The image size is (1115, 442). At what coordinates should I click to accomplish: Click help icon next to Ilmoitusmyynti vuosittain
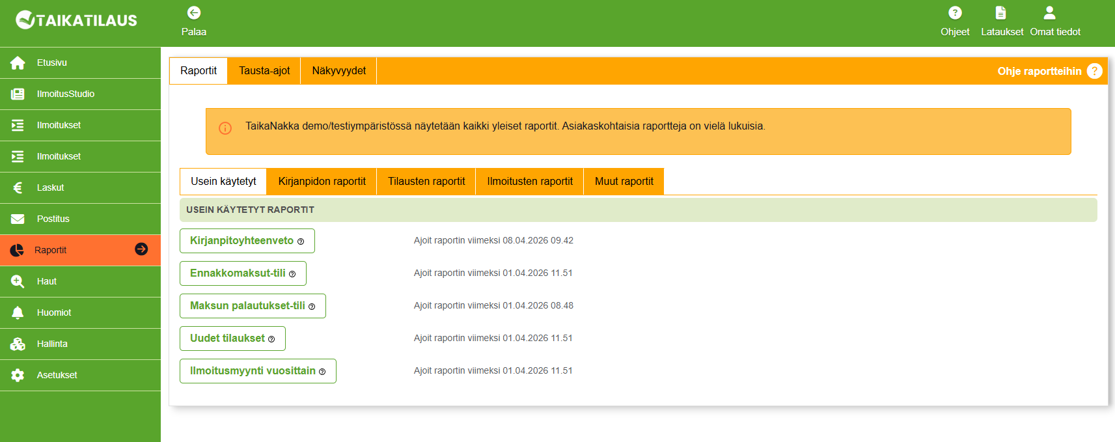coord(322,372)
